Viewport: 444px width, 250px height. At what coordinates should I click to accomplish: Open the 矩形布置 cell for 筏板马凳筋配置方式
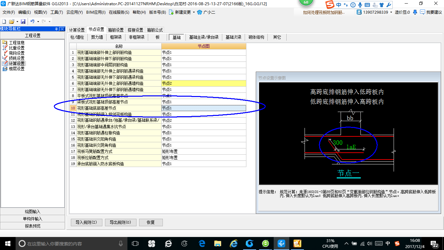click(x=203, y=151)
